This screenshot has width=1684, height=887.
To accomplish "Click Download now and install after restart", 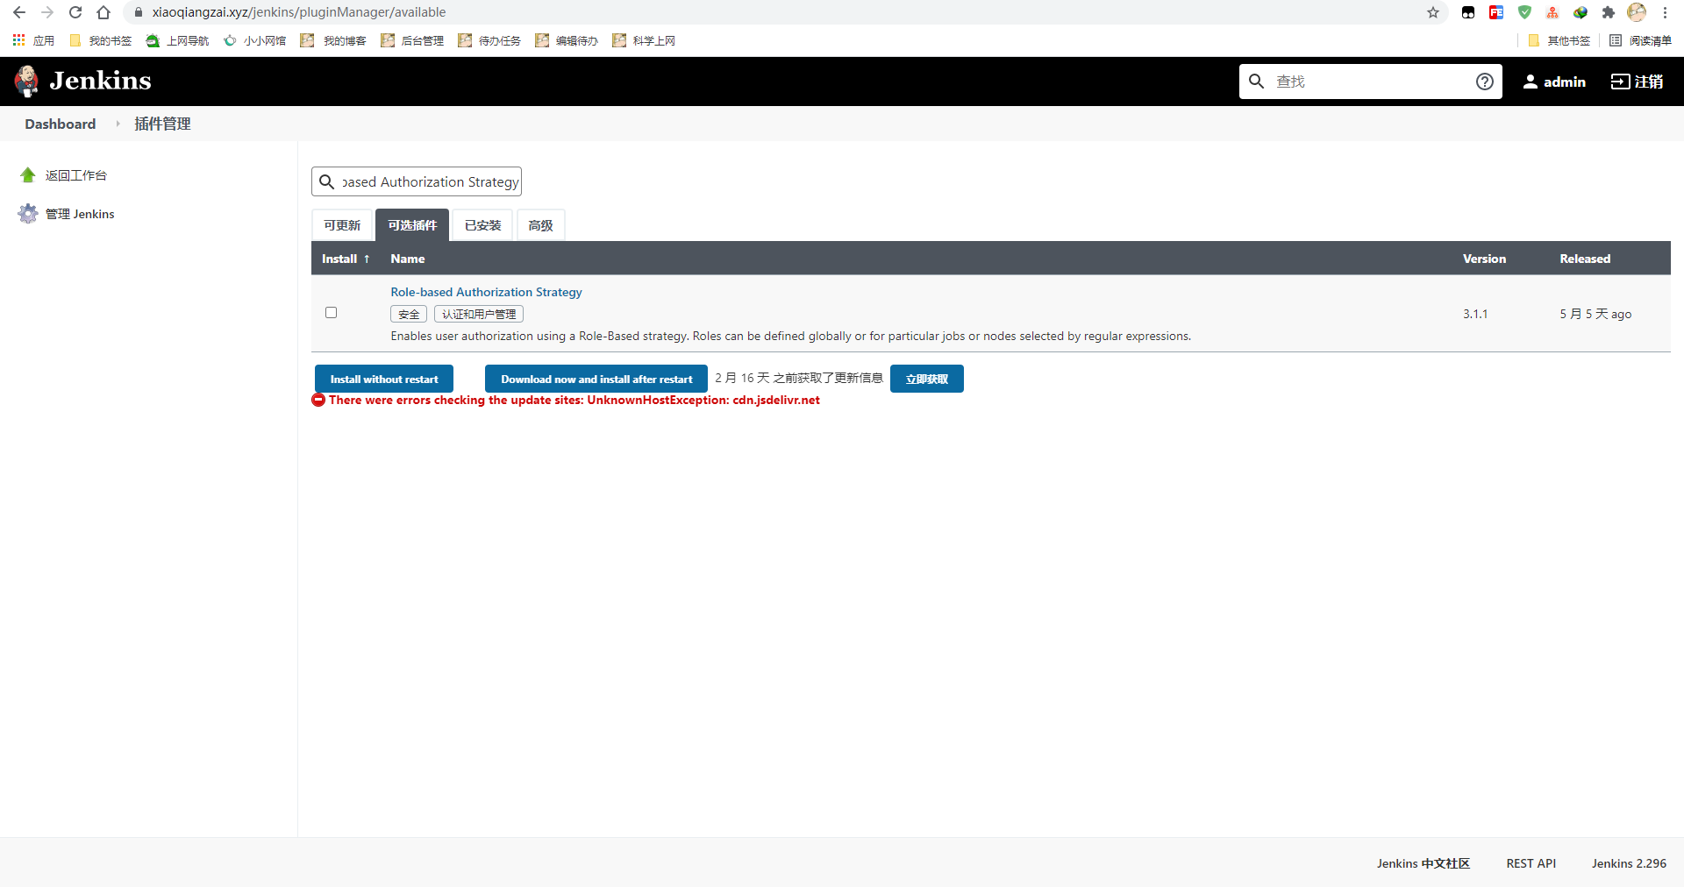I will point(596,379).
